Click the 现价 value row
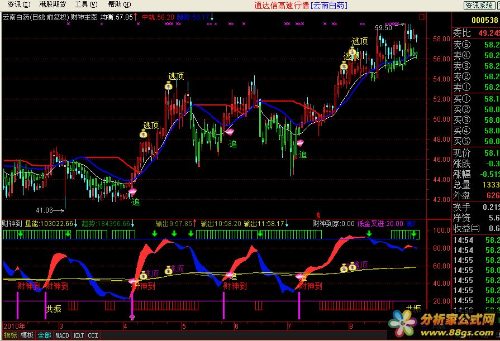 pos(476,153)
